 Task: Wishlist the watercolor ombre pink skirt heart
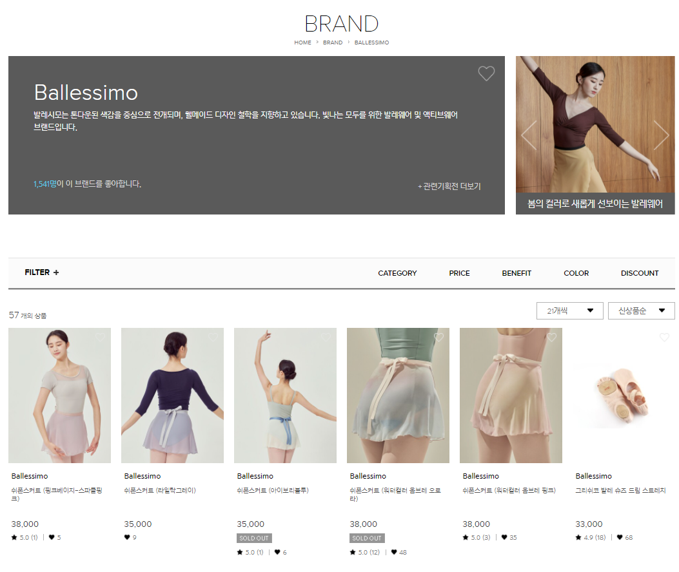pos(552,337)
